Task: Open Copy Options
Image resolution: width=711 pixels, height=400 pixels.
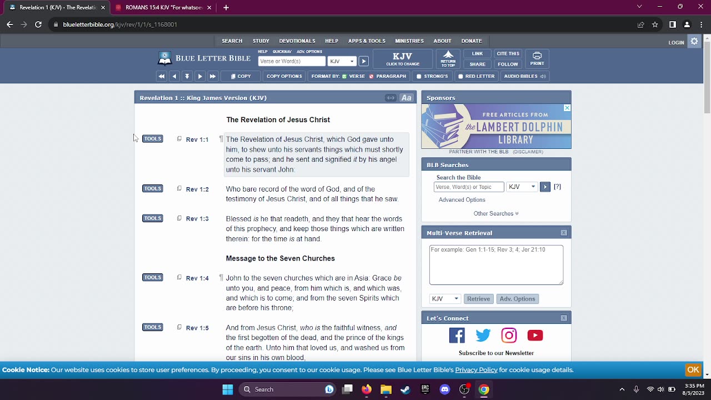Action: click(284, 76)
